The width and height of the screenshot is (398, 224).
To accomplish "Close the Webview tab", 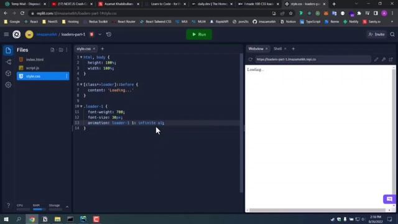I will [267, 49].
